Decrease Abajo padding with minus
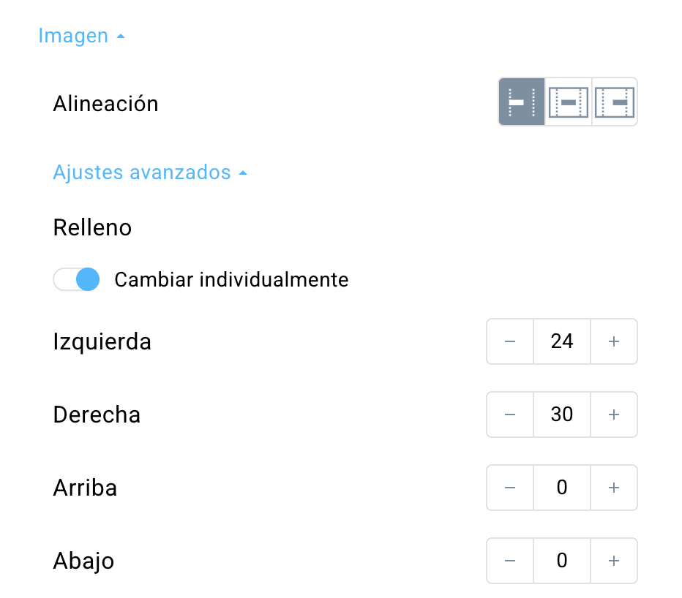Screen dimensions: 682x598 [510, 561]
